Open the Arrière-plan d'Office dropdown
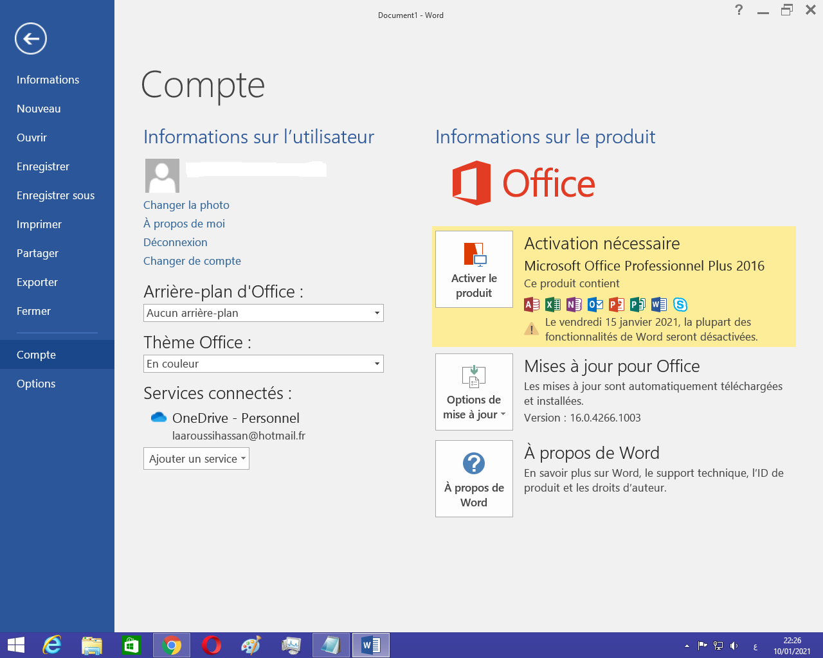The width and height of the screenshot is (823, 658). click(264, 313)
